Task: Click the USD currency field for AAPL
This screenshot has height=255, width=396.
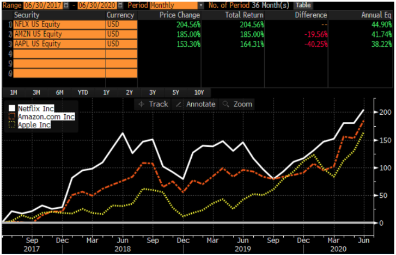Action: [121, 44]
